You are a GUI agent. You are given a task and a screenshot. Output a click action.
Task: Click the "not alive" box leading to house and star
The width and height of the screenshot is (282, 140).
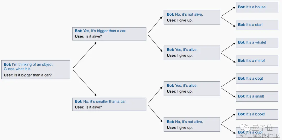click(x=192, y=17)
